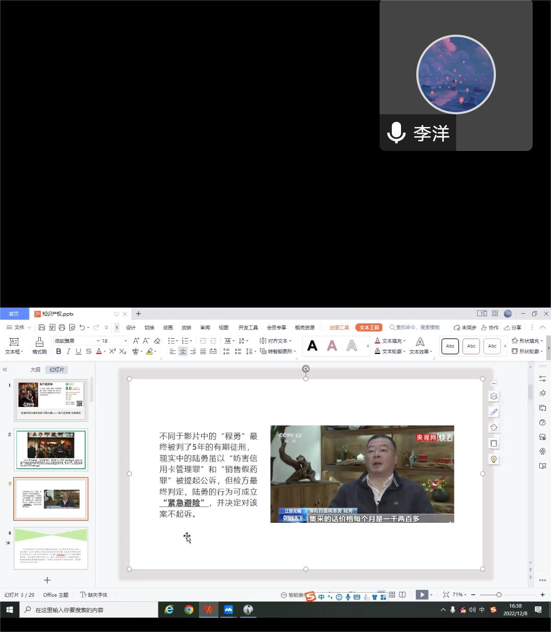The image size is (551, 632).
Task: Open the 审阅 (Review) ribbon tab
Action: tap(205, 327)
